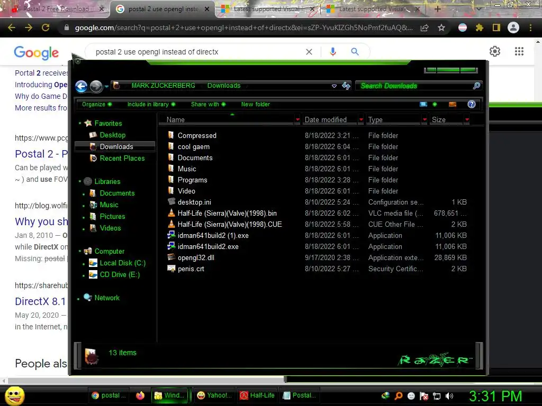Clear the Google search box with X
The image size is (542, 406).
(309, 52)
